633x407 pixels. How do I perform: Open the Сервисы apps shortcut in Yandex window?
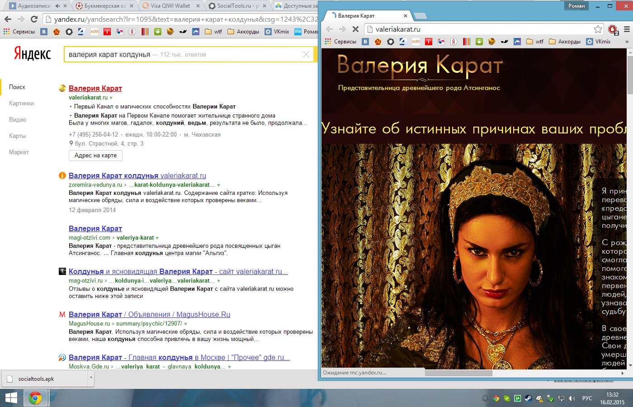19,32
